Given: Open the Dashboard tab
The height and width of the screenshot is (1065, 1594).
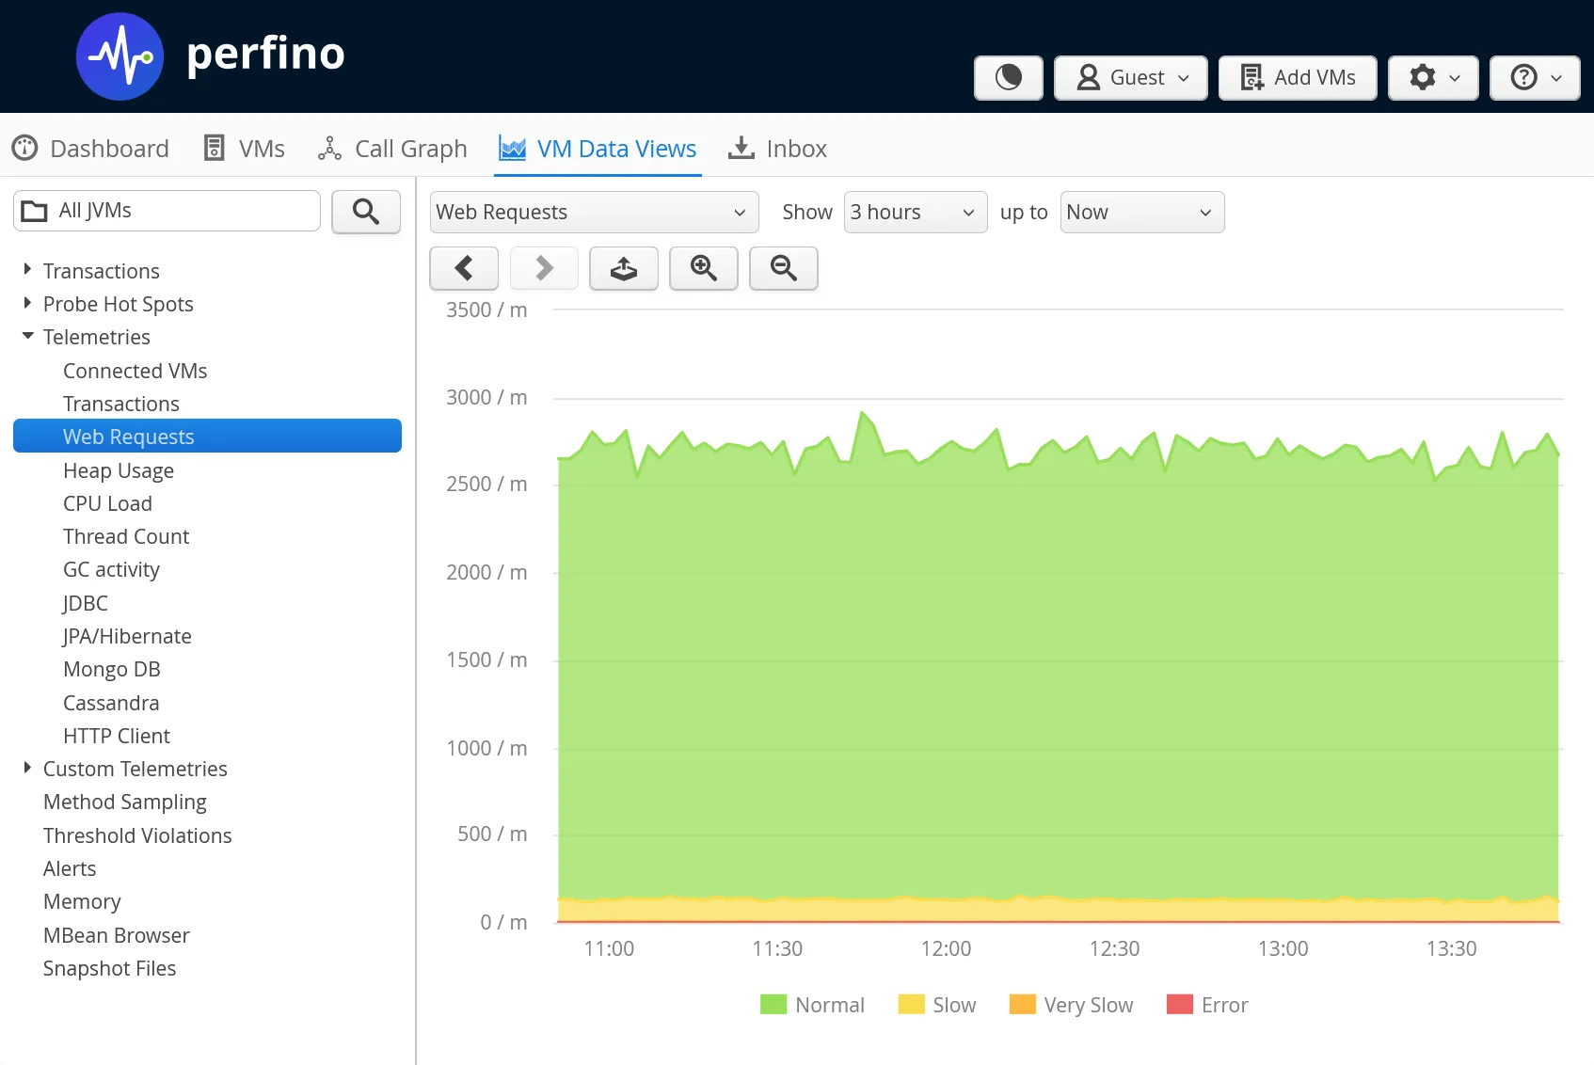Looking at the screenshot, I should tap(91, 149).
